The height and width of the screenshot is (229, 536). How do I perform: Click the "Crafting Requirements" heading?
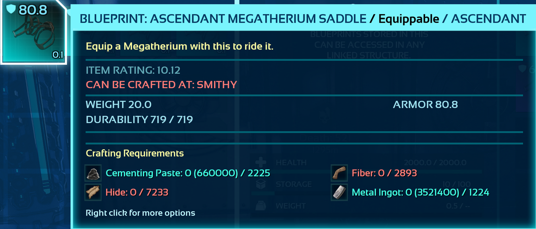(x=135, y=153)
